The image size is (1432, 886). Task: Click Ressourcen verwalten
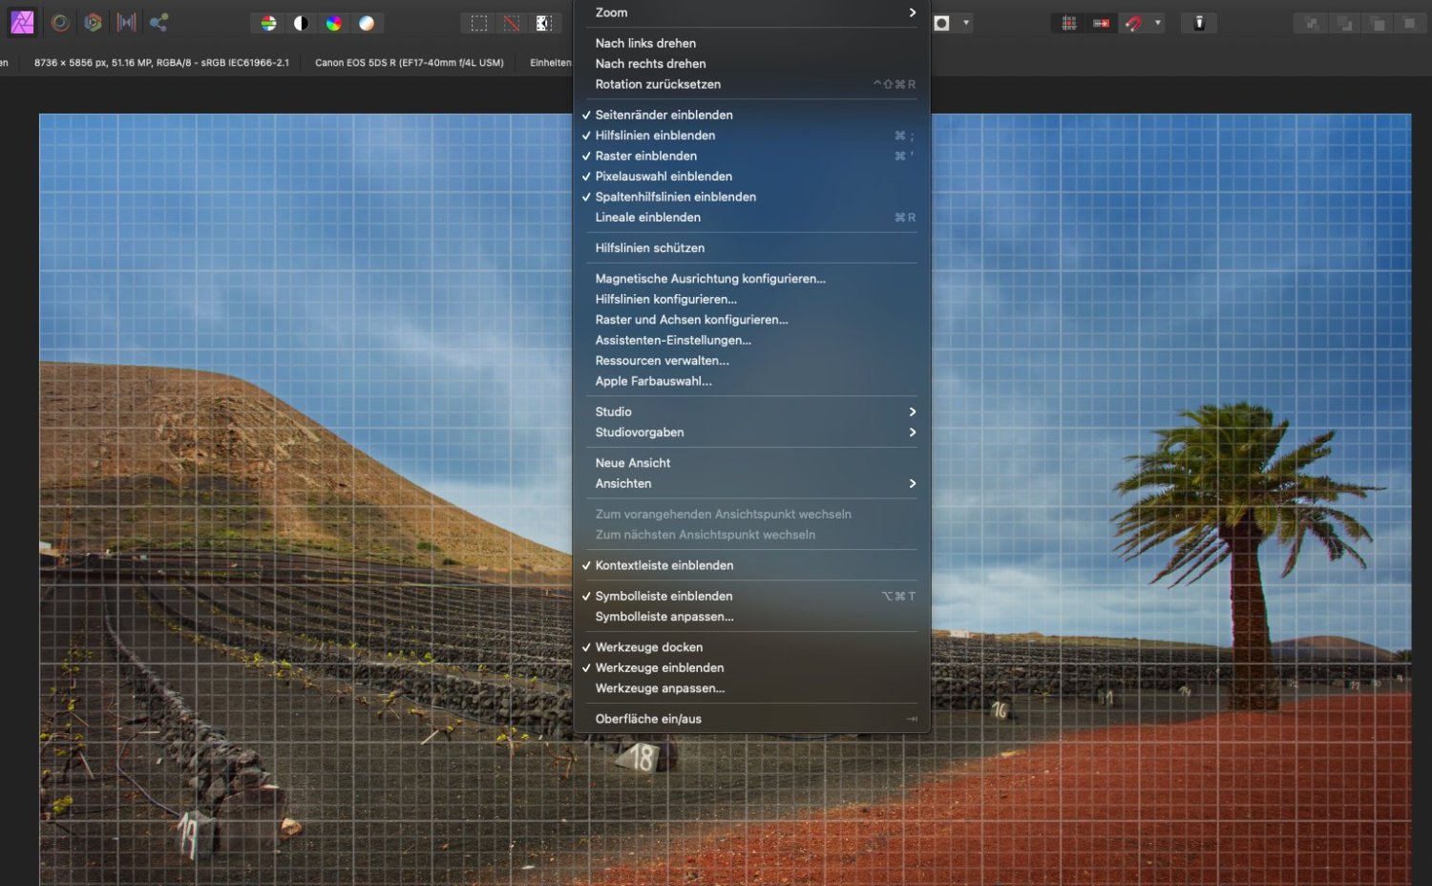click(663, 360)
